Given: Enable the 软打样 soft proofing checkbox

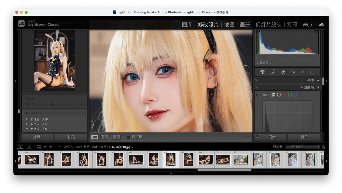Looking at the screenshot, I should click(129, 137).
